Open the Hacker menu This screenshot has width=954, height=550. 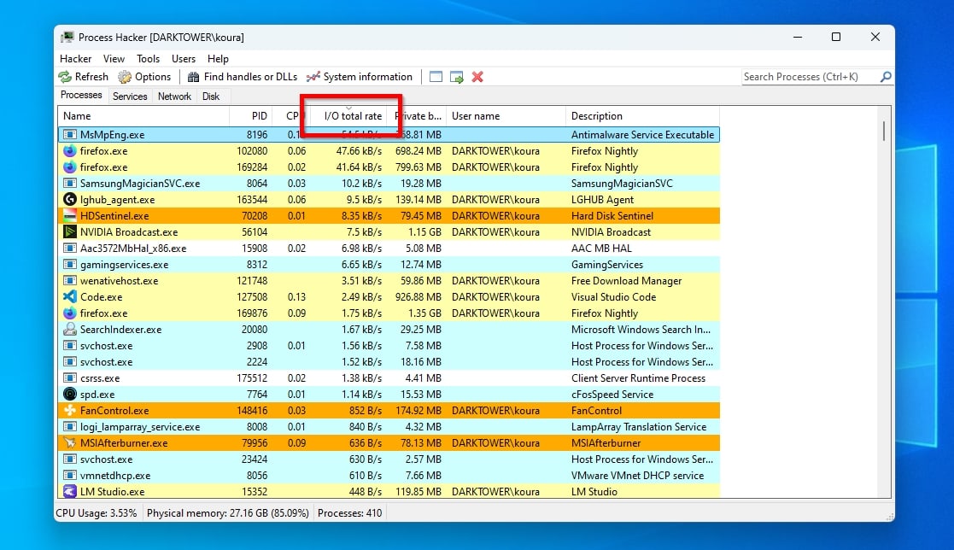(x=76, y=59)
